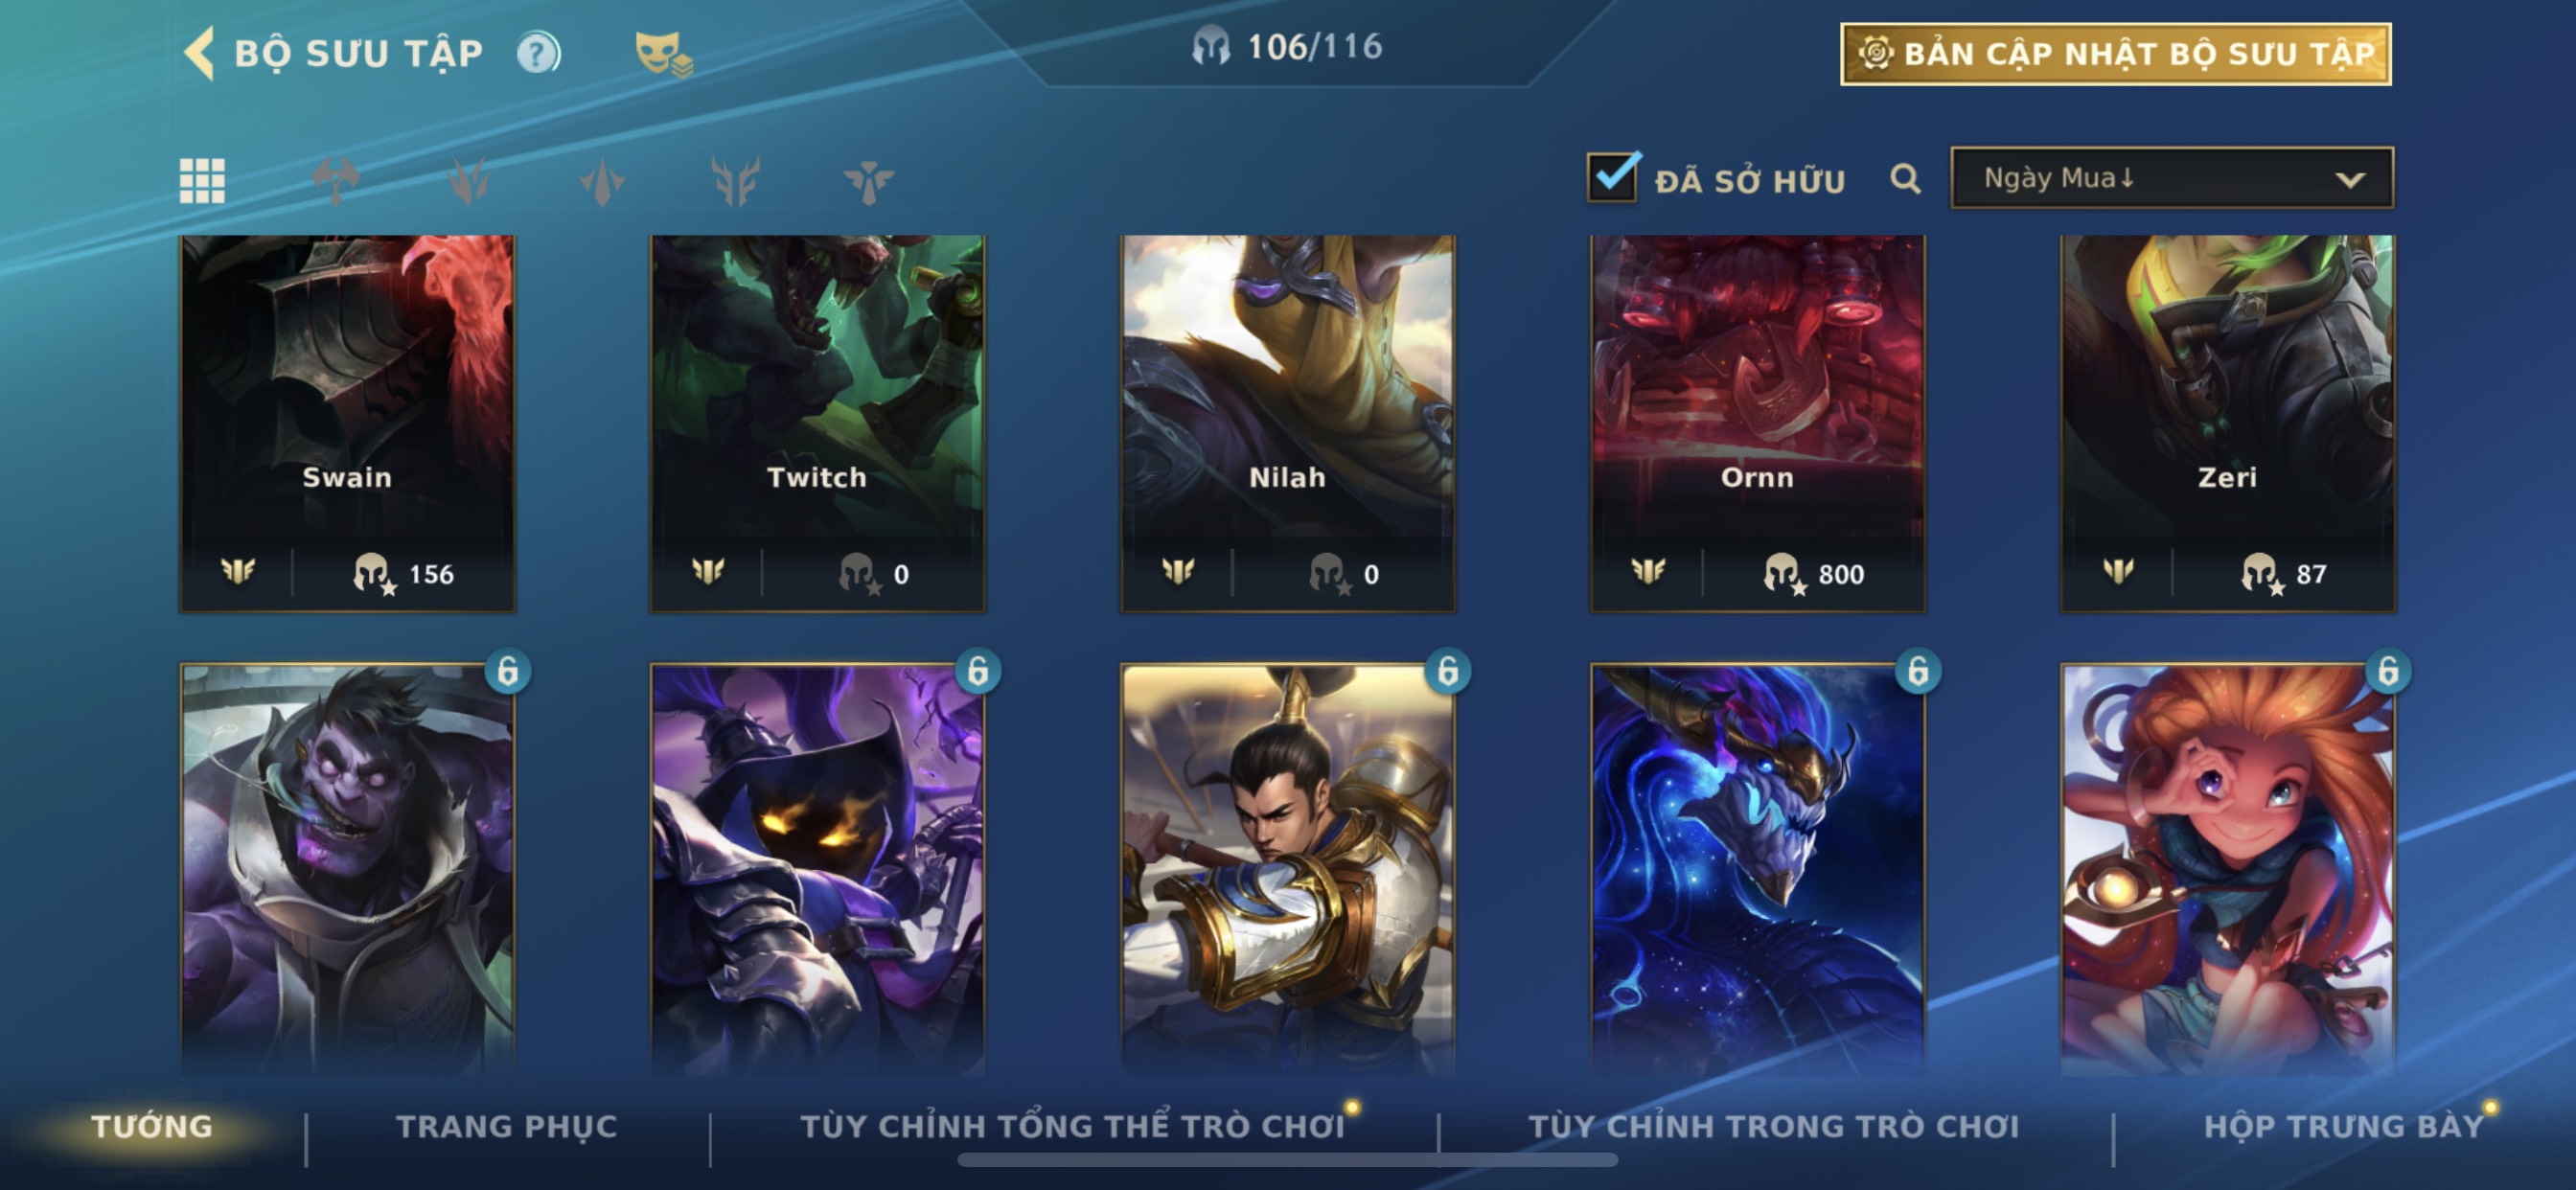Select the Ornn champion card

tap(1757, 423)
